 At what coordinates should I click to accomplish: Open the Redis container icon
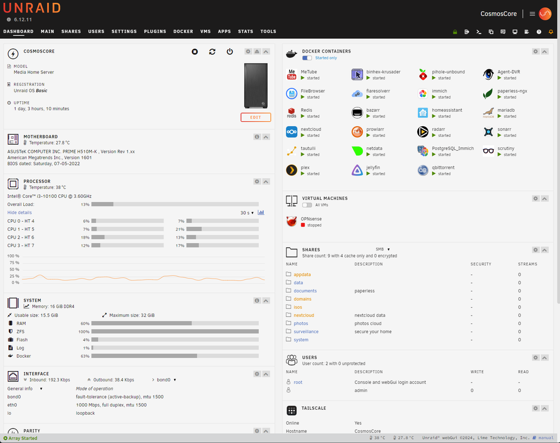coord(292,113)
